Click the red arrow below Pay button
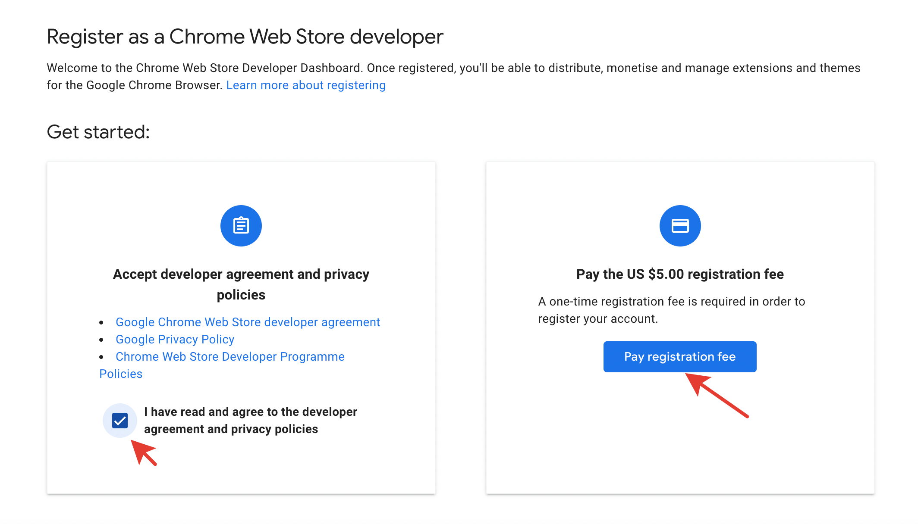This screenshot has width=918, height=524. pos(717,395)
